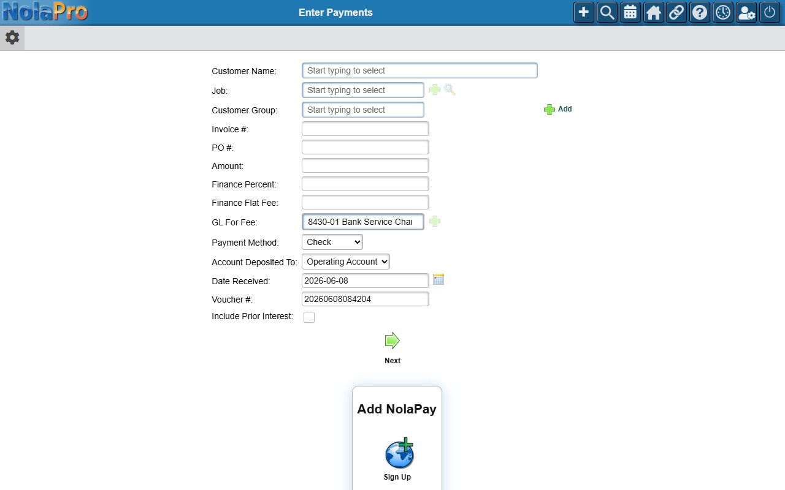This screenshot has width=785, height=490.
Task: Toggle Include Prior Interest checkbox
Action: [x=309, y=317]
